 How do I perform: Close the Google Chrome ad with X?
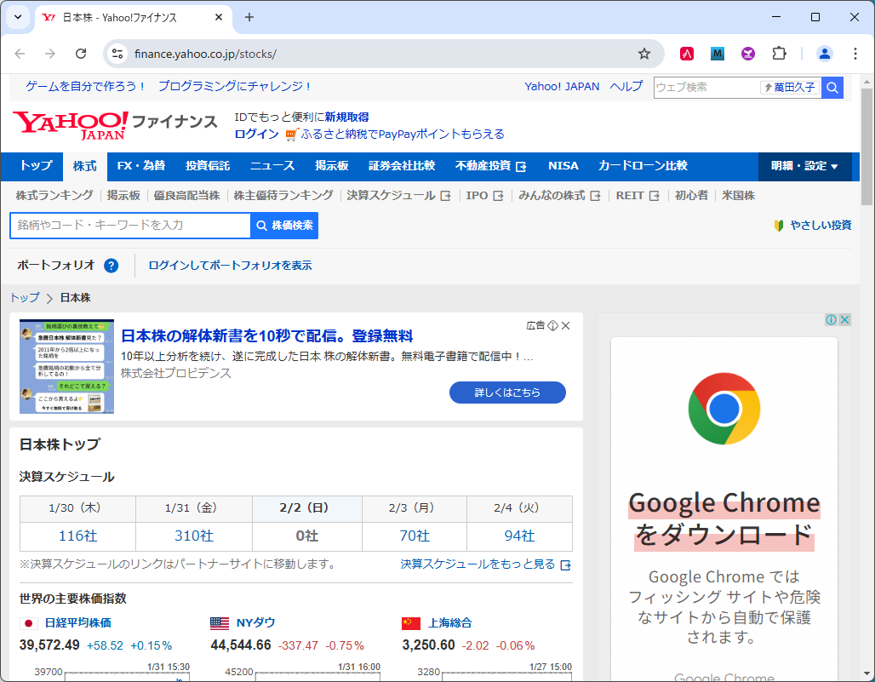[844, 319]
